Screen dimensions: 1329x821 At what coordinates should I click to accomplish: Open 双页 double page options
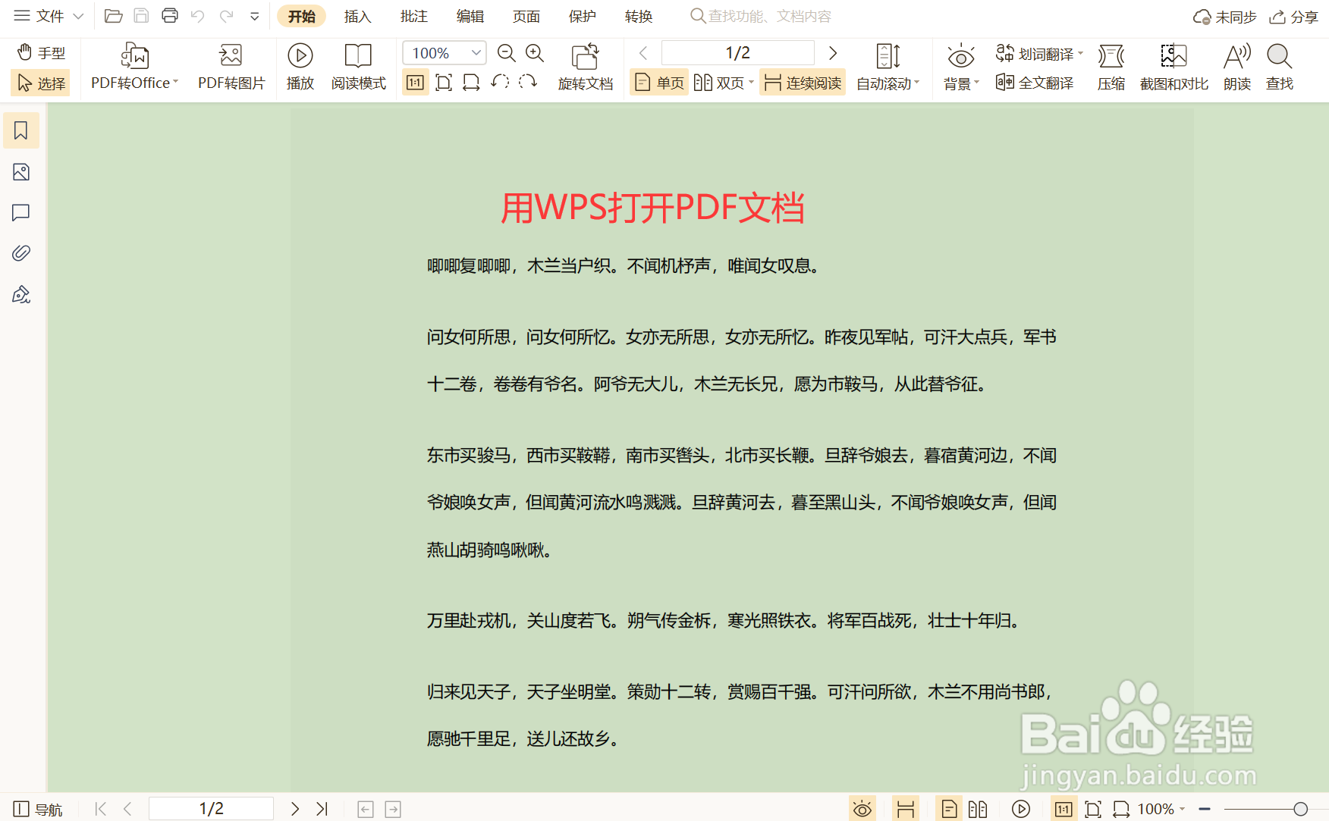point(723,82)
